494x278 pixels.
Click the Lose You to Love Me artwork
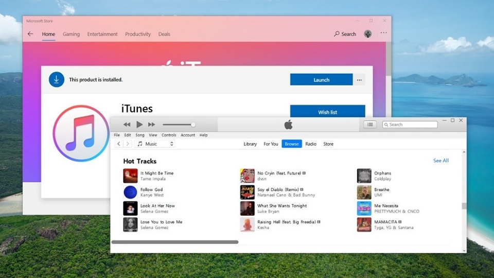130,225
